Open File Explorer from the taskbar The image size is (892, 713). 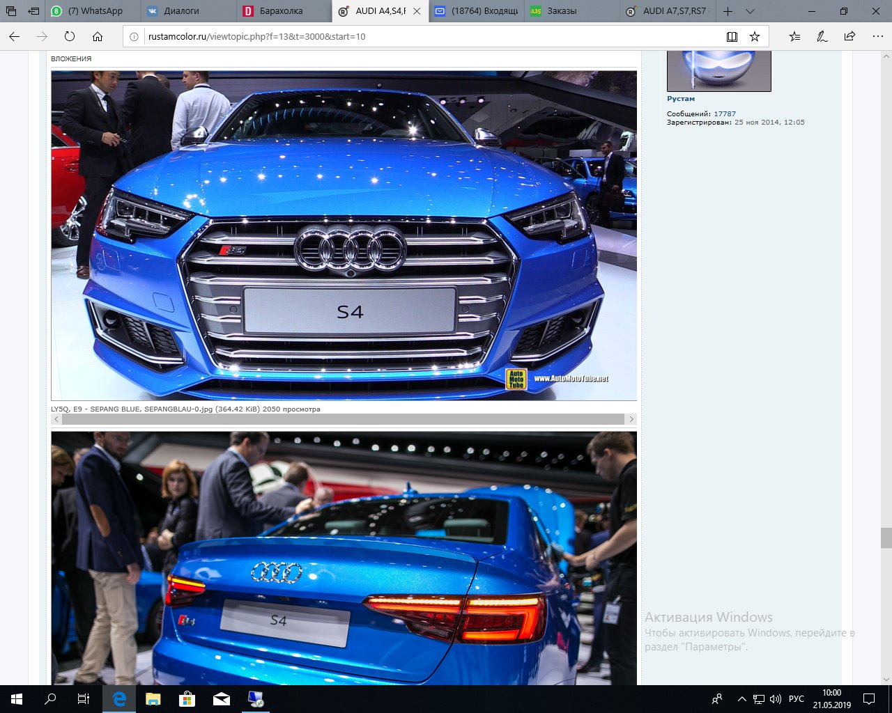[153, 699]
